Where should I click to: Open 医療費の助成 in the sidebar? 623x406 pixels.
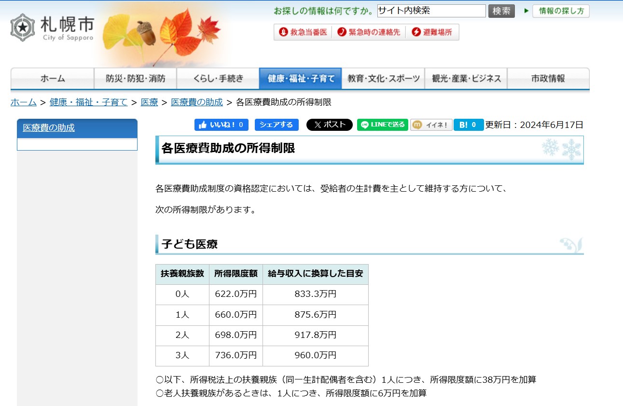coord(49,128)
